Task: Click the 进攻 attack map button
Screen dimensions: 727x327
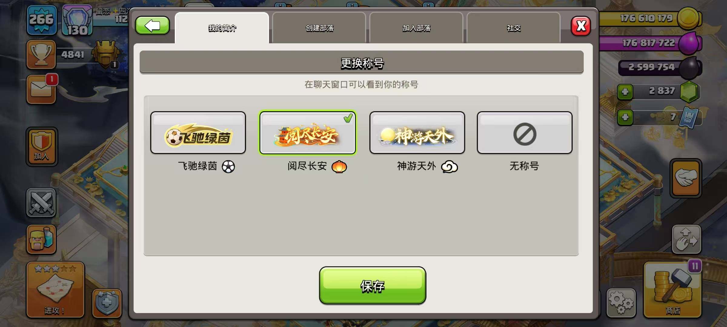Action: (55, 290)
